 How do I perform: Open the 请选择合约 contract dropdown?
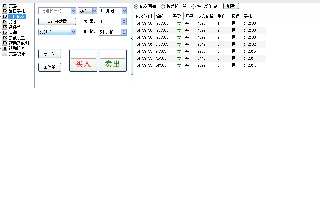tap(73, 11)
